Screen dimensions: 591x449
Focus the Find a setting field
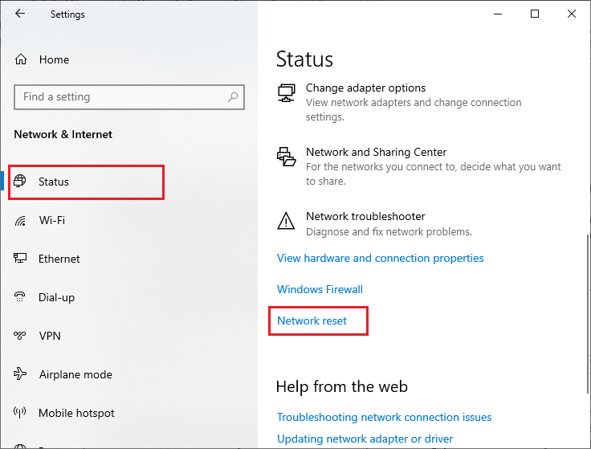tap(129, 97)
